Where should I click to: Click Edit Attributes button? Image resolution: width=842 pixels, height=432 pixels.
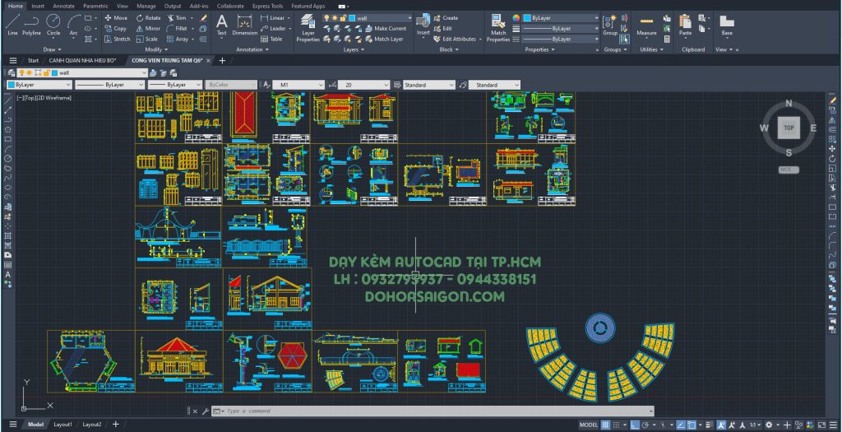(456, 39)
